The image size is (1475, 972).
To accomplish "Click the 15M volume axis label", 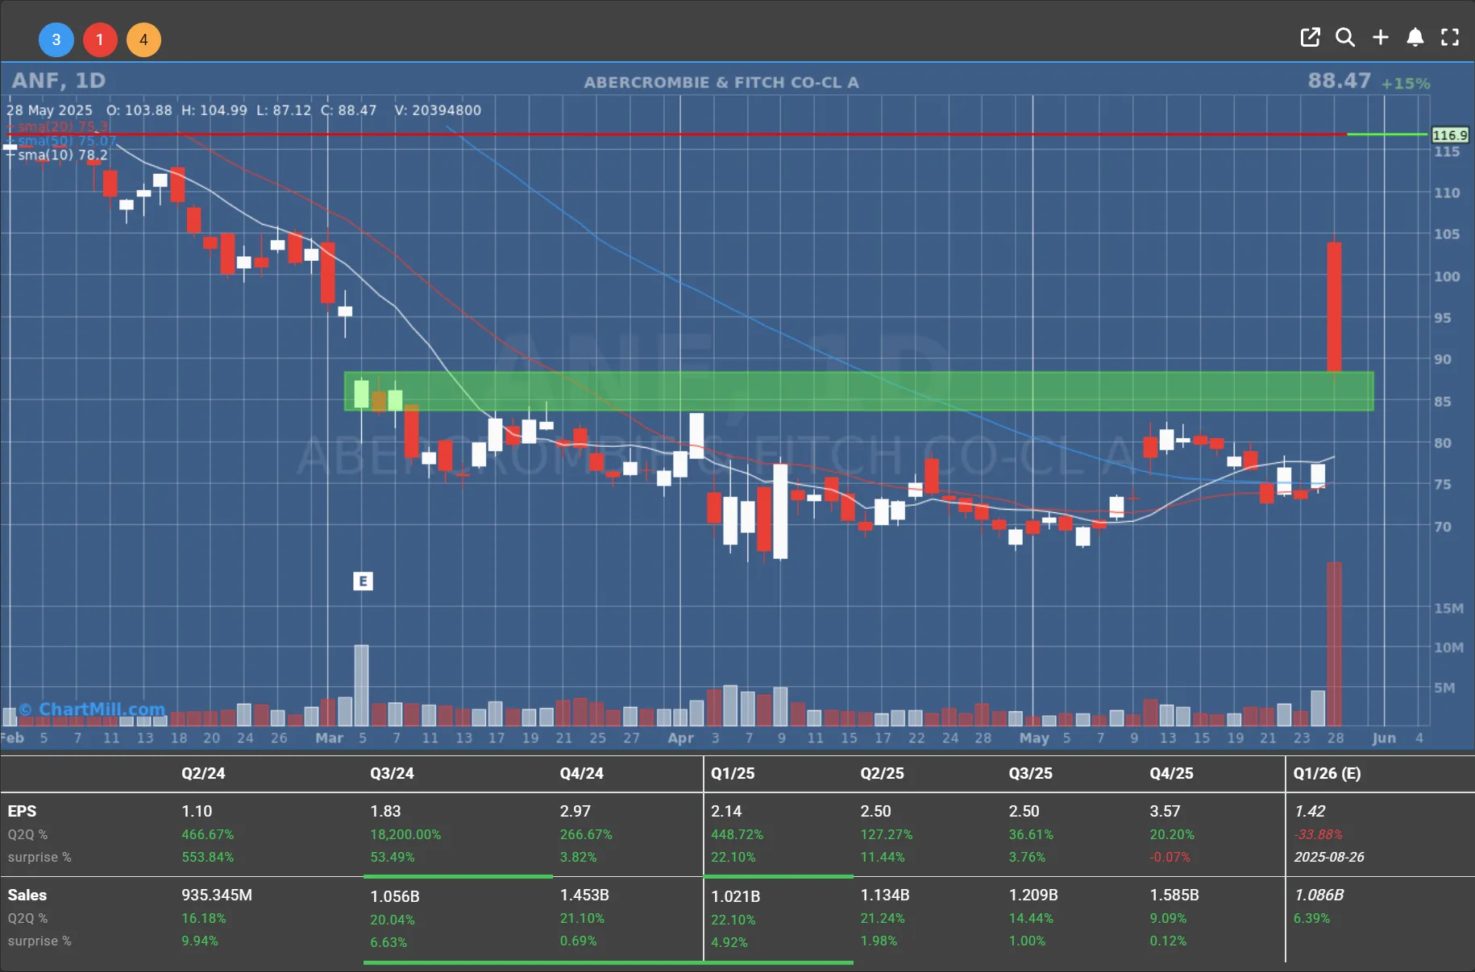I will point(1448,608).
